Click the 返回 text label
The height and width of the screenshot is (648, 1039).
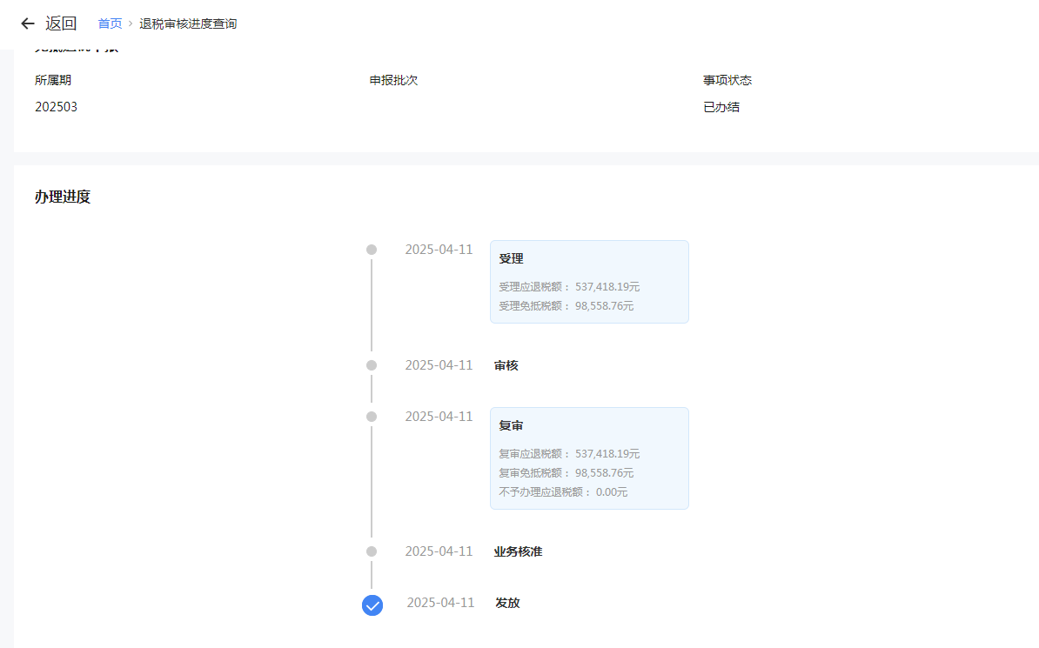coord(61,23)
